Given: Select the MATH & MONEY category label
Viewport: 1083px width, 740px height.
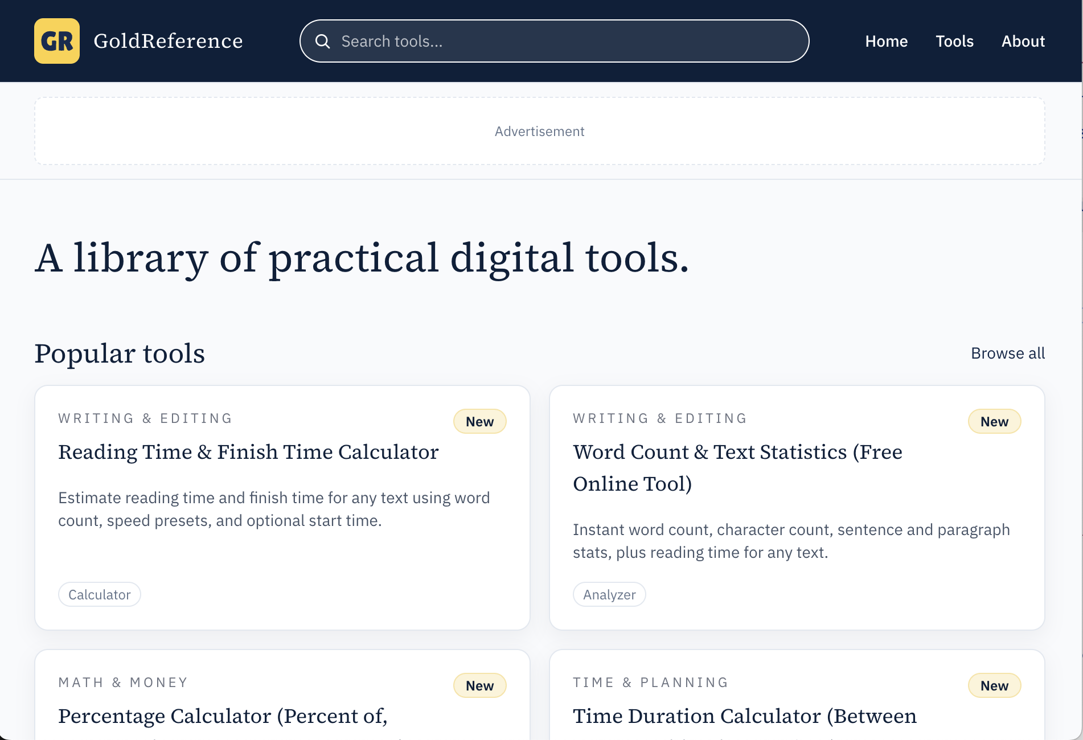Looking at the screenshot, I should click(122, 682).
